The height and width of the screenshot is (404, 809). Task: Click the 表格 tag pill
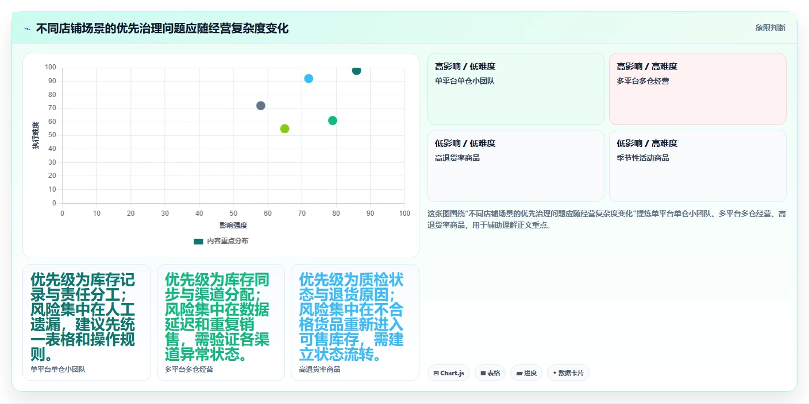(x=490, y=373)
